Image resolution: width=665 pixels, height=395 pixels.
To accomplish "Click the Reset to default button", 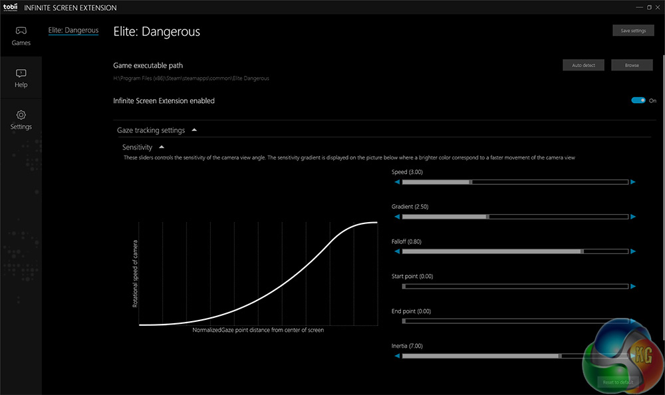I will [618, 382].
